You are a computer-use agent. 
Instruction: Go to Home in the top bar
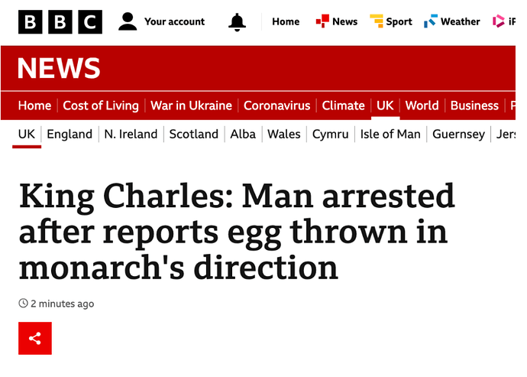click(x=286, y=21)
